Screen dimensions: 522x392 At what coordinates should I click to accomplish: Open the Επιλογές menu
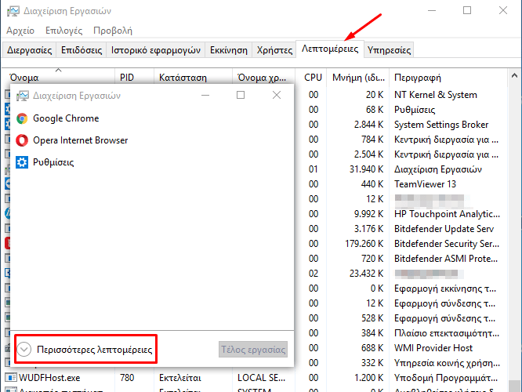click(x=63, y=31)
